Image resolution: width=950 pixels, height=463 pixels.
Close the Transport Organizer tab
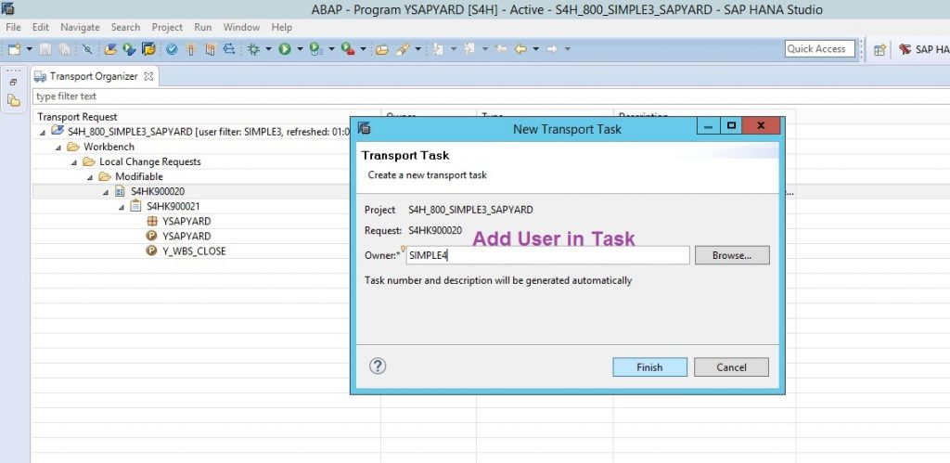[x=148, y=76]
